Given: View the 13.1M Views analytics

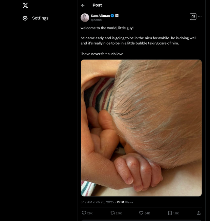Looking at the screenshot, I should (x=125, y=202).
